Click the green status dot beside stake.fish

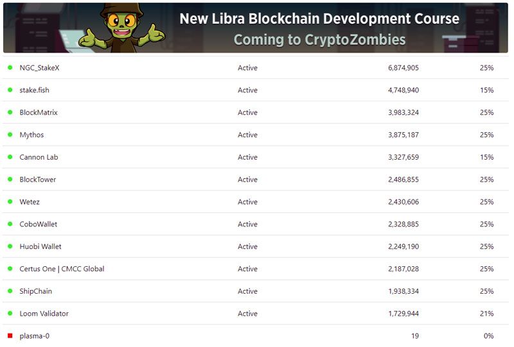click(x=10, y=90)
